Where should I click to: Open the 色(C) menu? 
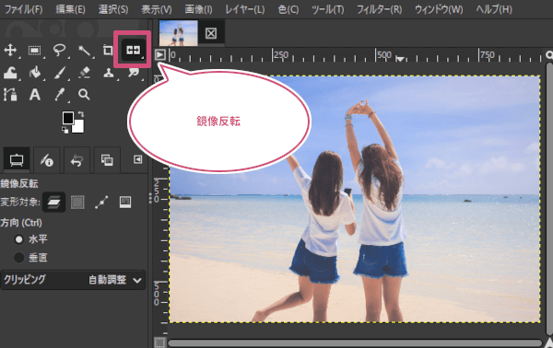288,9
